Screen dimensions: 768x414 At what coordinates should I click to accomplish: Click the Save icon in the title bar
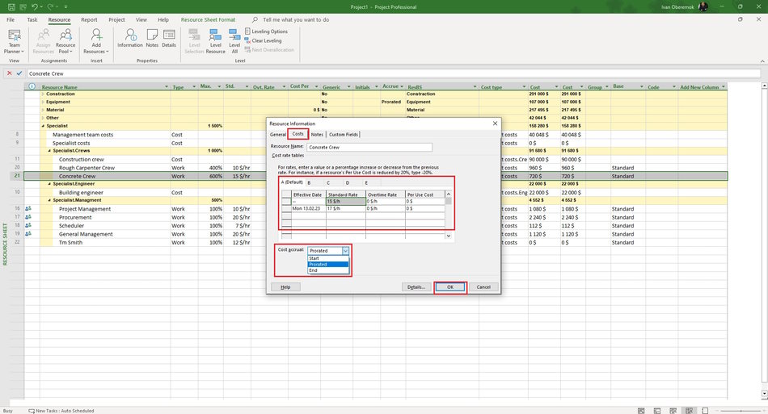[x=11, y=6]
